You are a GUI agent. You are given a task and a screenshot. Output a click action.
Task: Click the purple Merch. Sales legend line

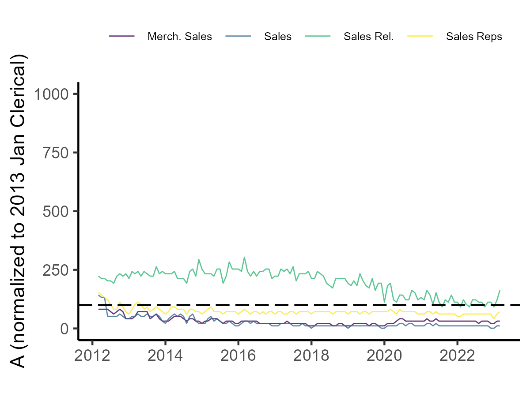click(121, 37)
